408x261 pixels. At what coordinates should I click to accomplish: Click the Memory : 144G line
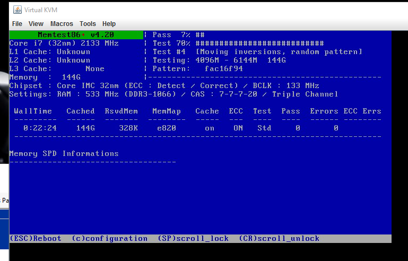click(x=45, y=77)
